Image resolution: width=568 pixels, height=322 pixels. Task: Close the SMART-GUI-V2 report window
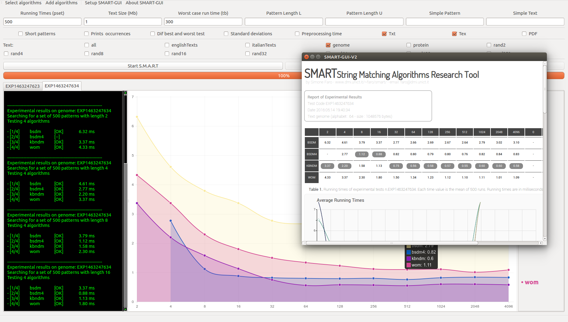point(306,57)
